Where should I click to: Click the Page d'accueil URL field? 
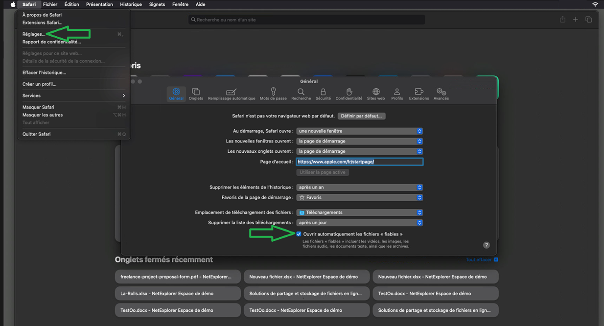coord(360,162)
